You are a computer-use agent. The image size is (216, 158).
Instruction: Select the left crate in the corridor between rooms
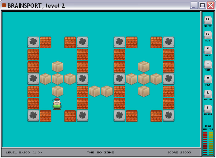[x=94, y=91]
